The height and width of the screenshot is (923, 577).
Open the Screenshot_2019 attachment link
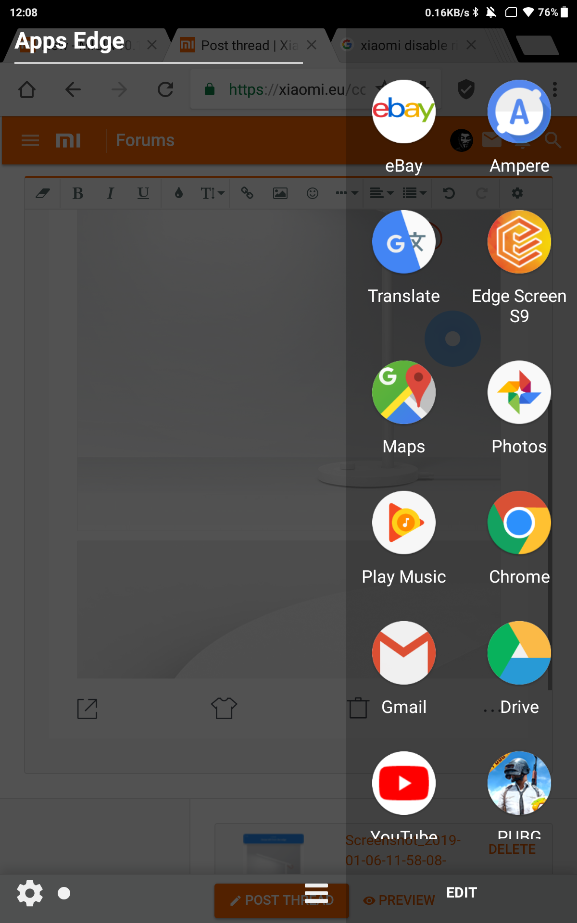(x=403, y=850)
